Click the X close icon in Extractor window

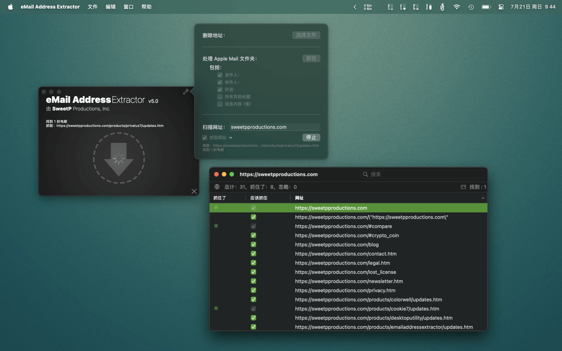[x=194, y=191]
